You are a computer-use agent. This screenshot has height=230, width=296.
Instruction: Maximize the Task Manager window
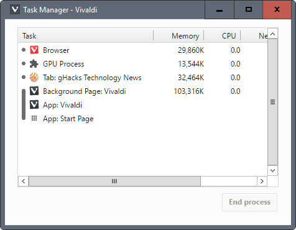[249, 9]
